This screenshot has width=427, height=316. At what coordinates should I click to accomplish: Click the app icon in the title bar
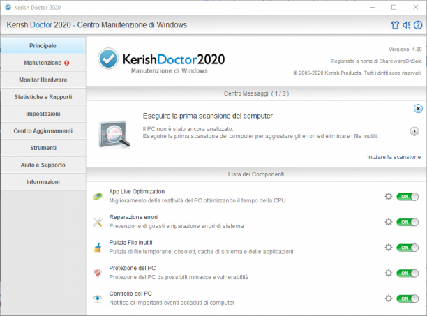[x=8, y=8]
